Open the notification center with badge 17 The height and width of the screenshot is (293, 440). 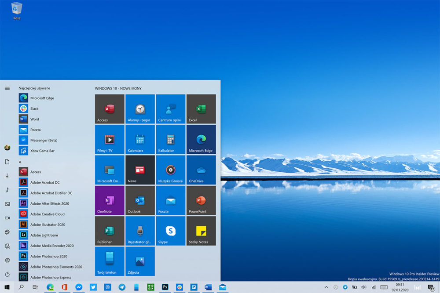pos(431,287)
